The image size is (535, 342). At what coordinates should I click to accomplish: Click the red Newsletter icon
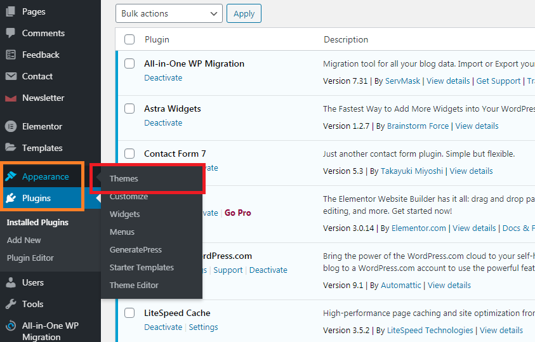(x=11, y=98)
